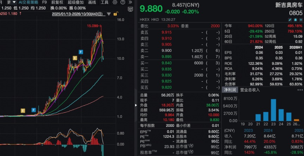The width and height of the screenshot is (304, 156).
Task: Click the last price 9.880
Action: (151, 8)
